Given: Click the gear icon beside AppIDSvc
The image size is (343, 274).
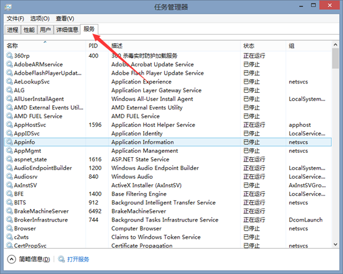Looking at the screenshot, I should tap(9, 133).
